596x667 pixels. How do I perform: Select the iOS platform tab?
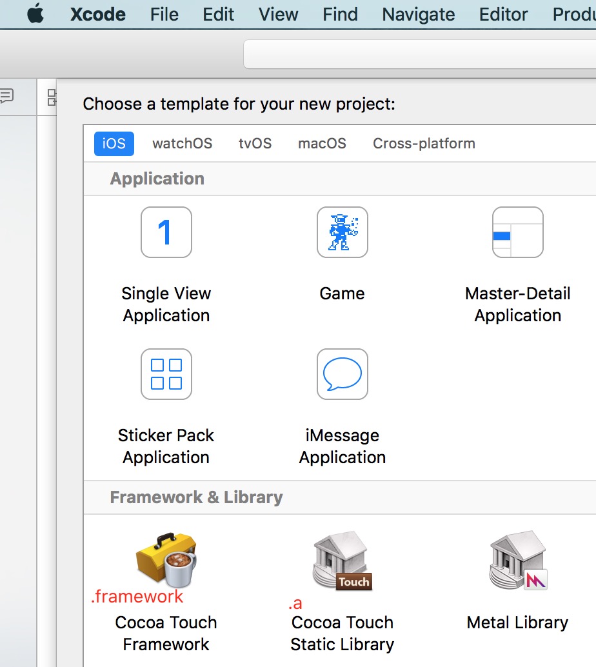114,144
